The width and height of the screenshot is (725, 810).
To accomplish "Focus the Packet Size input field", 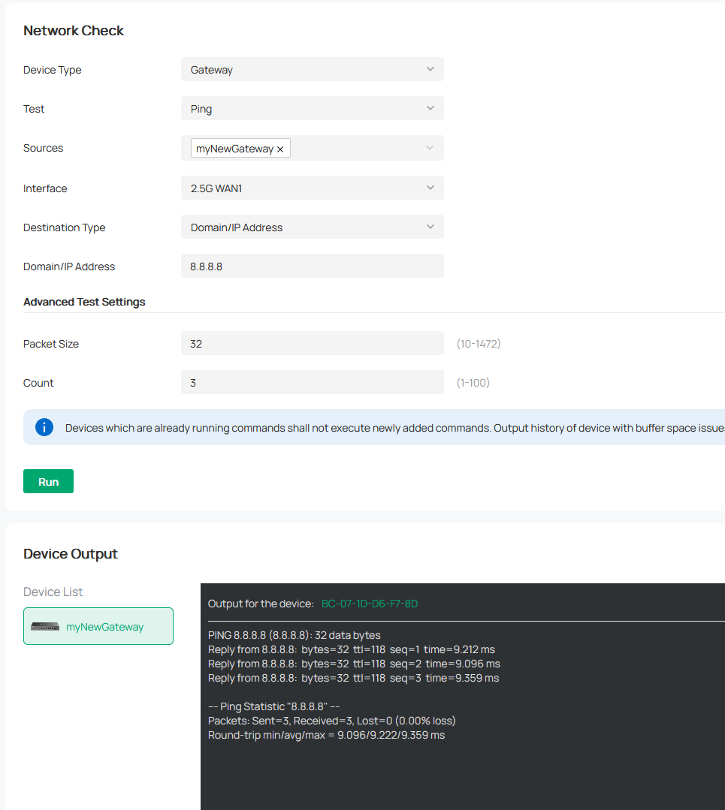I will [x=312, y=344].
